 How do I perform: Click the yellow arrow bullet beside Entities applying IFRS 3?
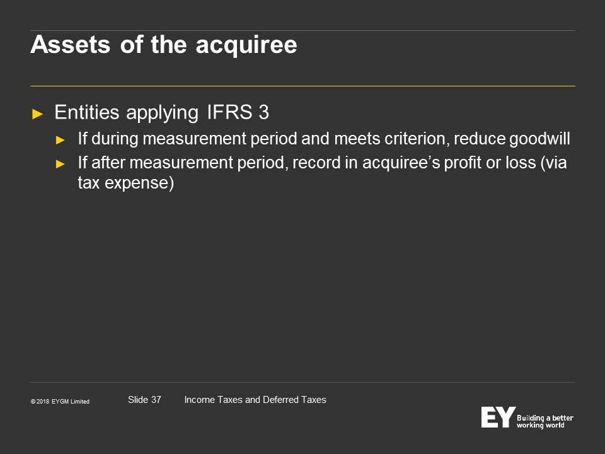[x=37, y=114]
